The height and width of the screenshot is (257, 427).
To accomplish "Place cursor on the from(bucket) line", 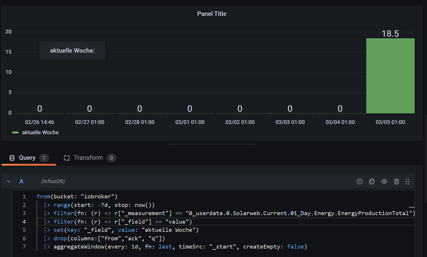I will [x=77, y=197].
